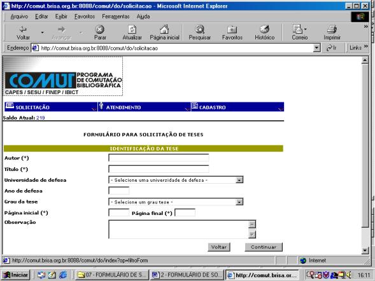This screenshot has width=375, height=281.
Task: Click the Voltar form button
Action: pyautogui.click(x=219, y=247)
